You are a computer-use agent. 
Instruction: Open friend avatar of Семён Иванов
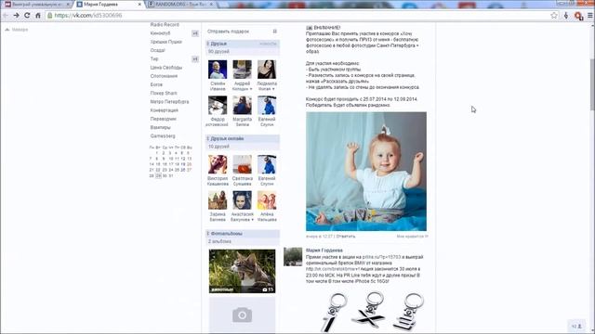[218, 70]
